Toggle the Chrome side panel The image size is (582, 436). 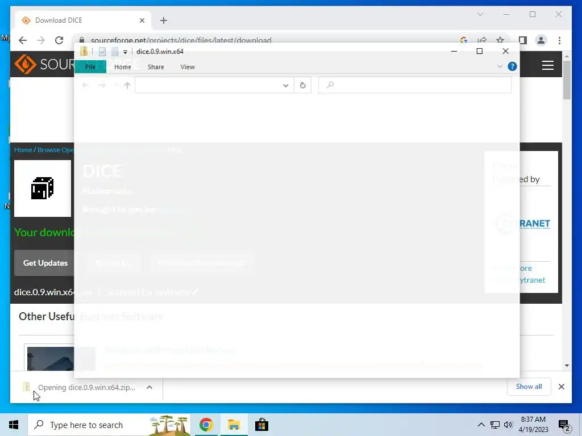pyautogui.click(x=523, y=40)
